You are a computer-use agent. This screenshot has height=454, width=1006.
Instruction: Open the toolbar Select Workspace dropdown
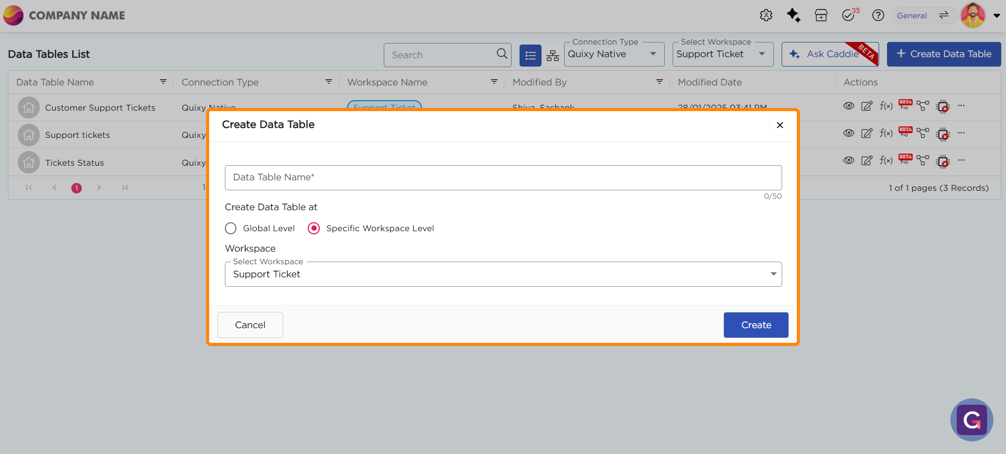tap(722, 54)
